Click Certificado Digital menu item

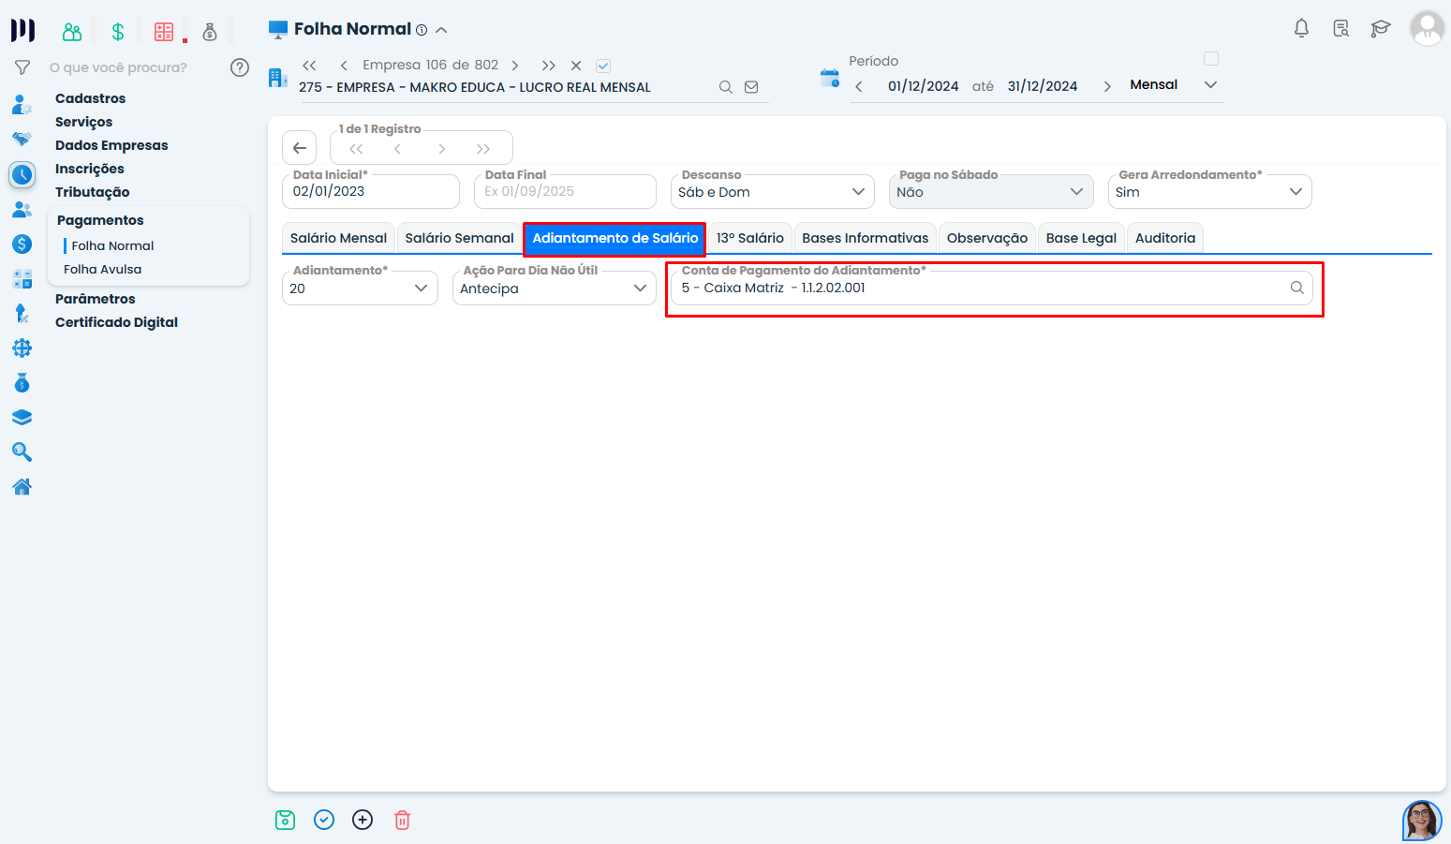(116, 322)
